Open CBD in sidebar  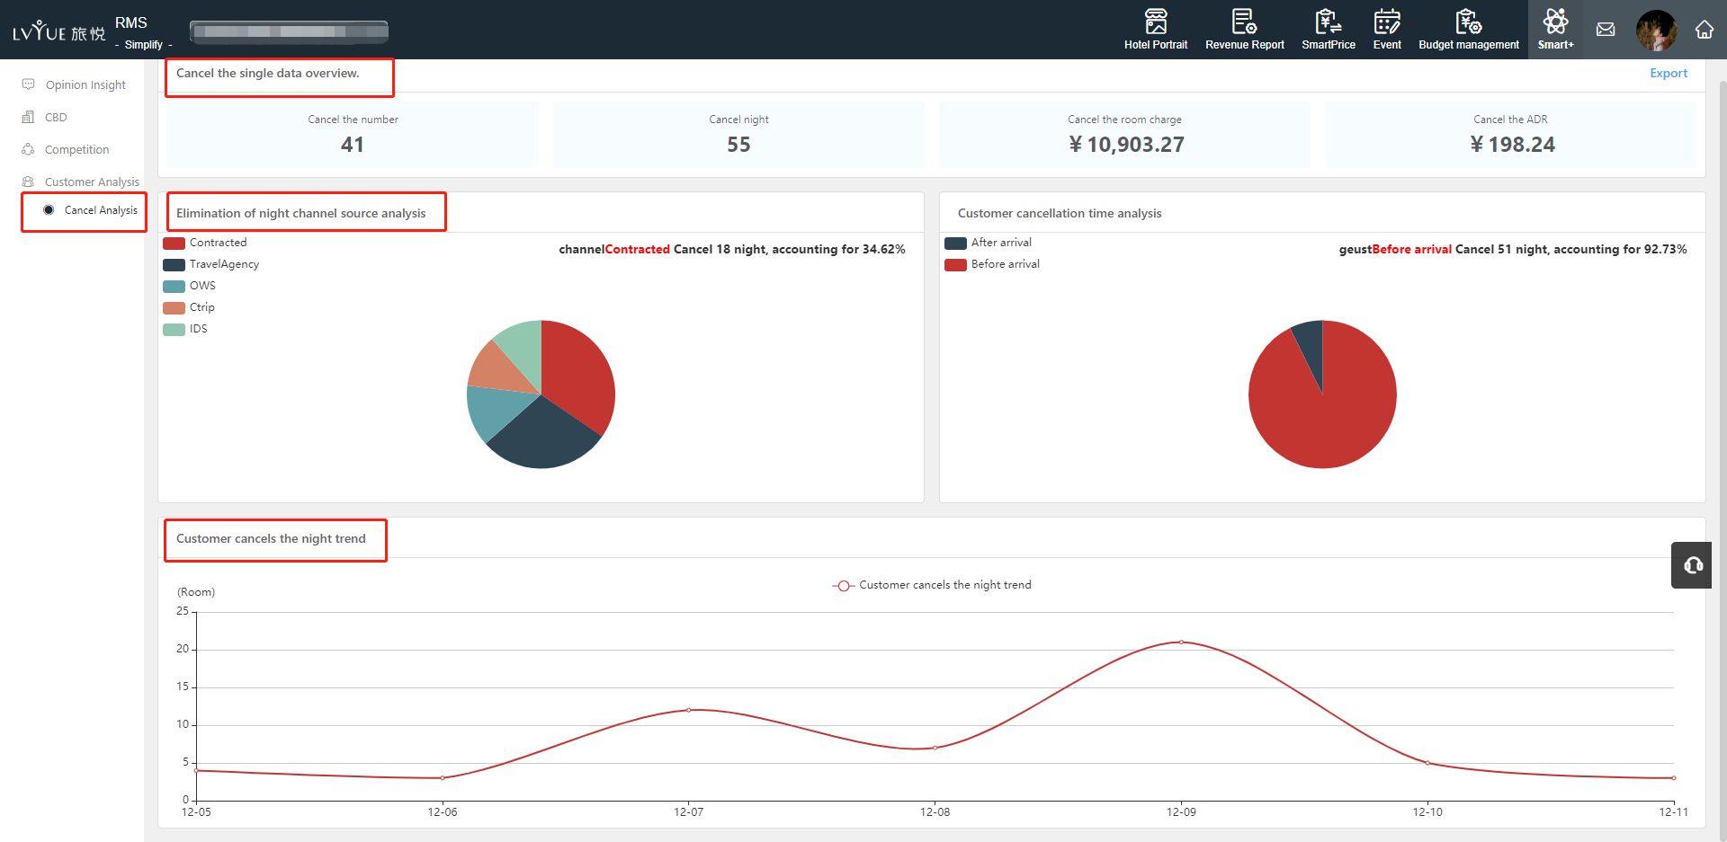[x=56, y=117]
